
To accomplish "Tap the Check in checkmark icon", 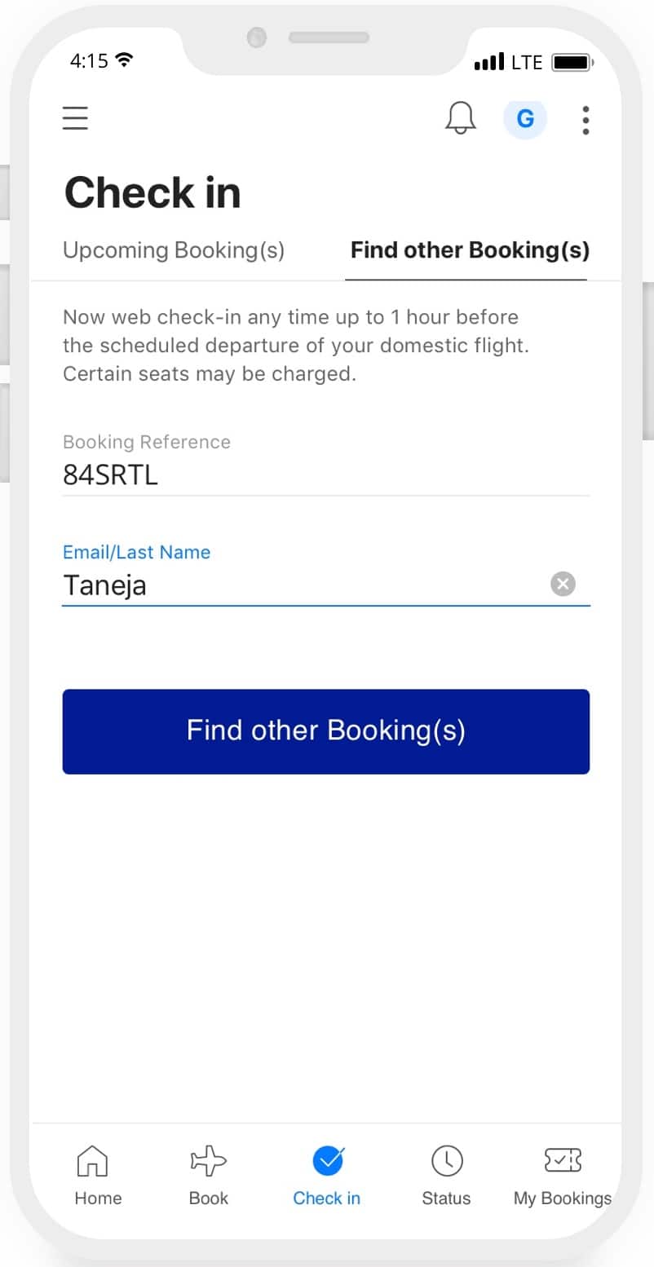I will point(328,1160).
